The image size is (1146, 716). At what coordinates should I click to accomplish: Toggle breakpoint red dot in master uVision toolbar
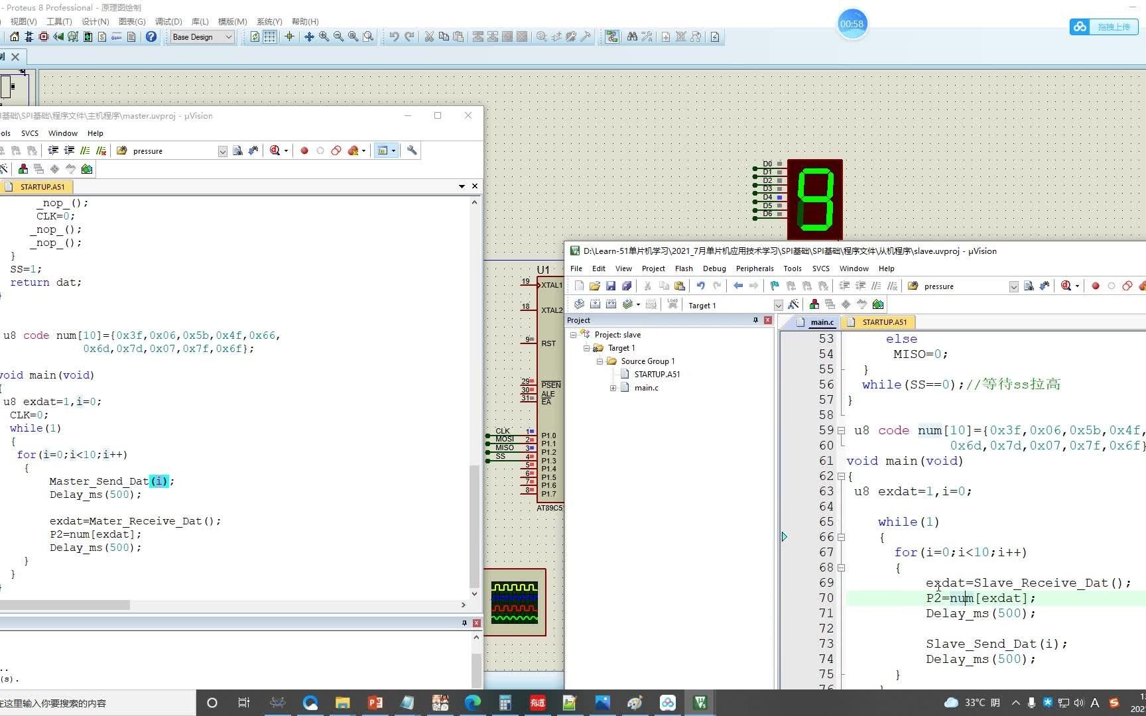click(x=304, y=150)
